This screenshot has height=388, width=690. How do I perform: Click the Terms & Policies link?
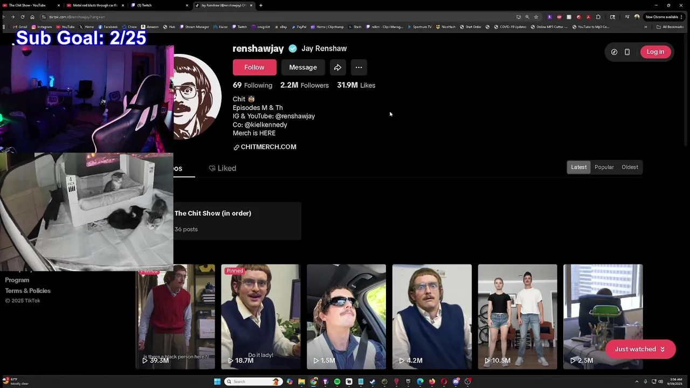pos(27,290)
